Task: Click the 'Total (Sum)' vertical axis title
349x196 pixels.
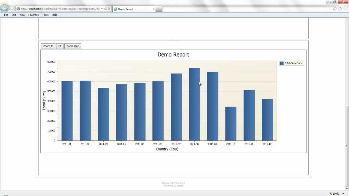Action: pyautogui.click(x=44, y=101)
